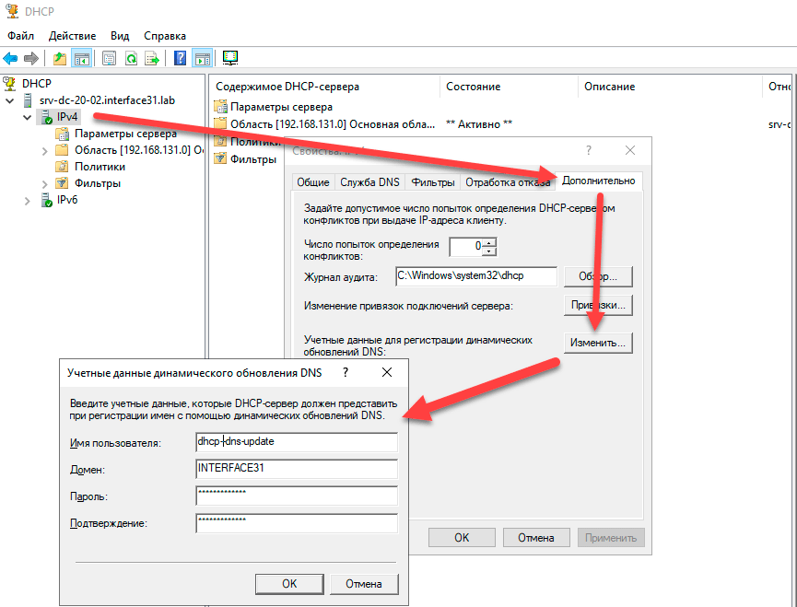Click the Политики icon in the tree
The width and height of the screenshot is (797, 607).
click(62, 167)
